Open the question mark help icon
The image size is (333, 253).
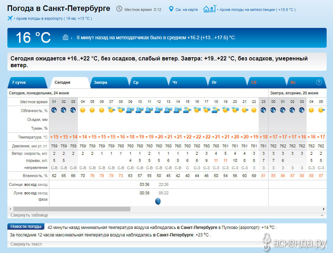click(x=319, y=82)
